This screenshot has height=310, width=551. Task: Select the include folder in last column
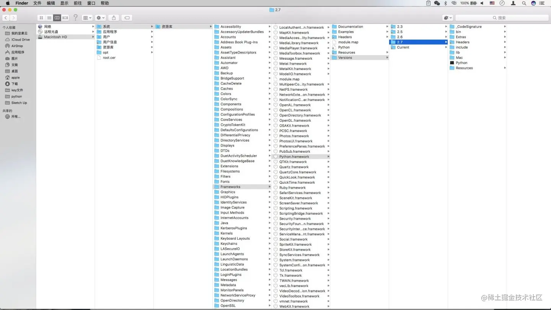coord(478,47)
